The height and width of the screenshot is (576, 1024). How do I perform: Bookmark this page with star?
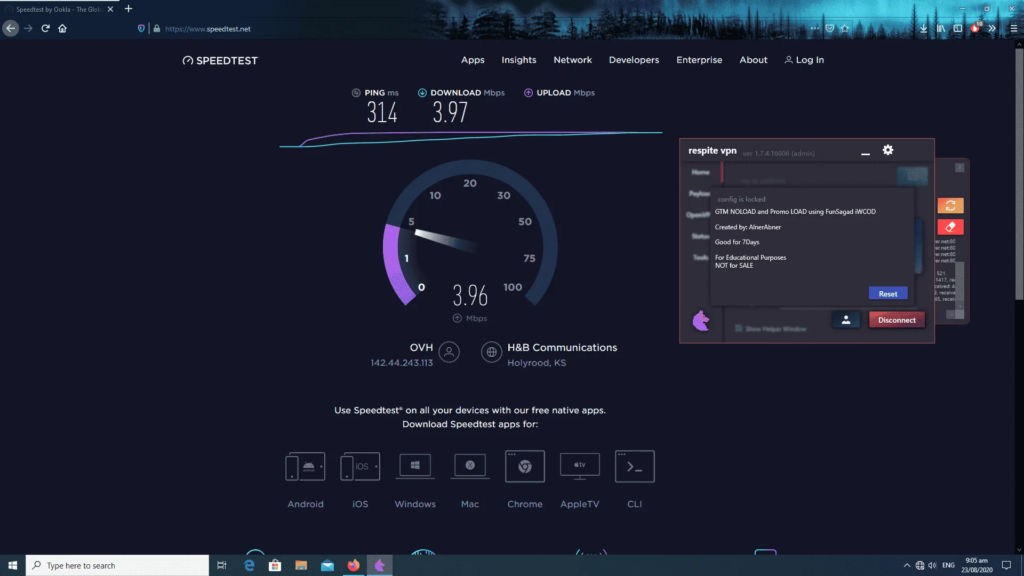(x=845, y=29)
